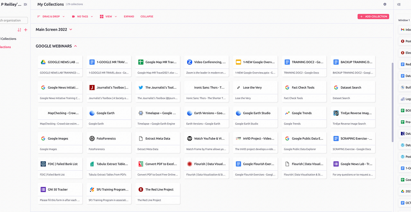This screenshot has height=212, width=411.
Task: Open the Flourish Data Visualization red icon card
Action: (x=206, y=168)
